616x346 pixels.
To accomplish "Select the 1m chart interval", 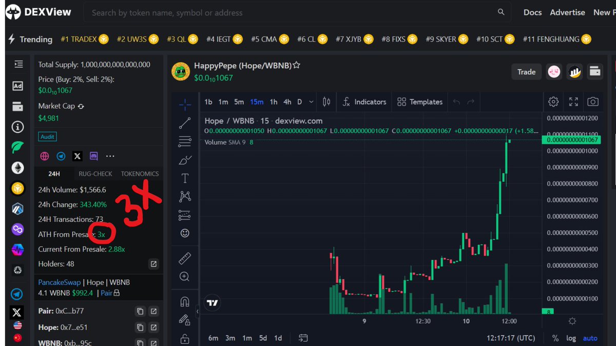I will click(223, 102).
